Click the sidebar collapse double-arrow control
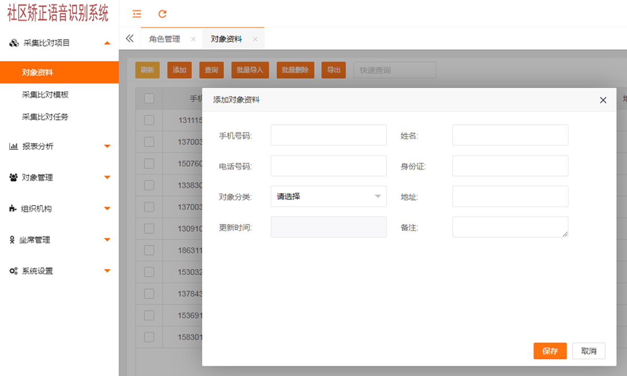Image resolution: width=627 pixels, height=376 pixels. (x=129, y=38)
